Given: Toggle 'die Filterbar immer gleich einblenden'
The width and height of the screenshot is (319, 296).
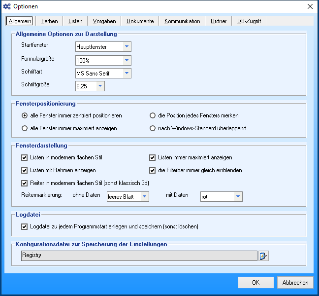Looking at the screenshot, I should point(153,171).
